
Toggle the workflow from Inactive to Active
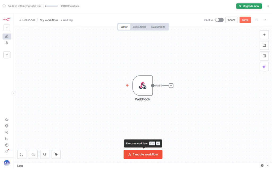click(219, 20)
